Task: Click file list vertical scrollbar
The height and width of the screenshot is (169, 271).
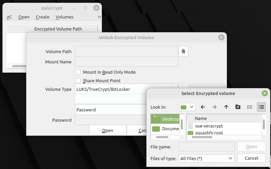Action: tap(263, 124)
